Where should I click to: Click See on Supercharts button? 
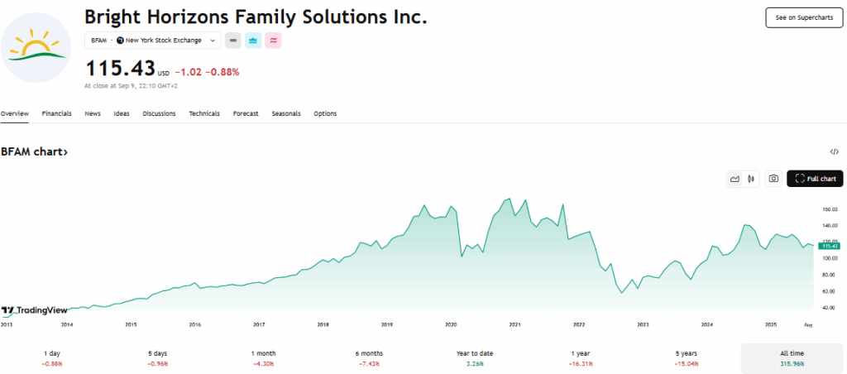pos(804,18)
